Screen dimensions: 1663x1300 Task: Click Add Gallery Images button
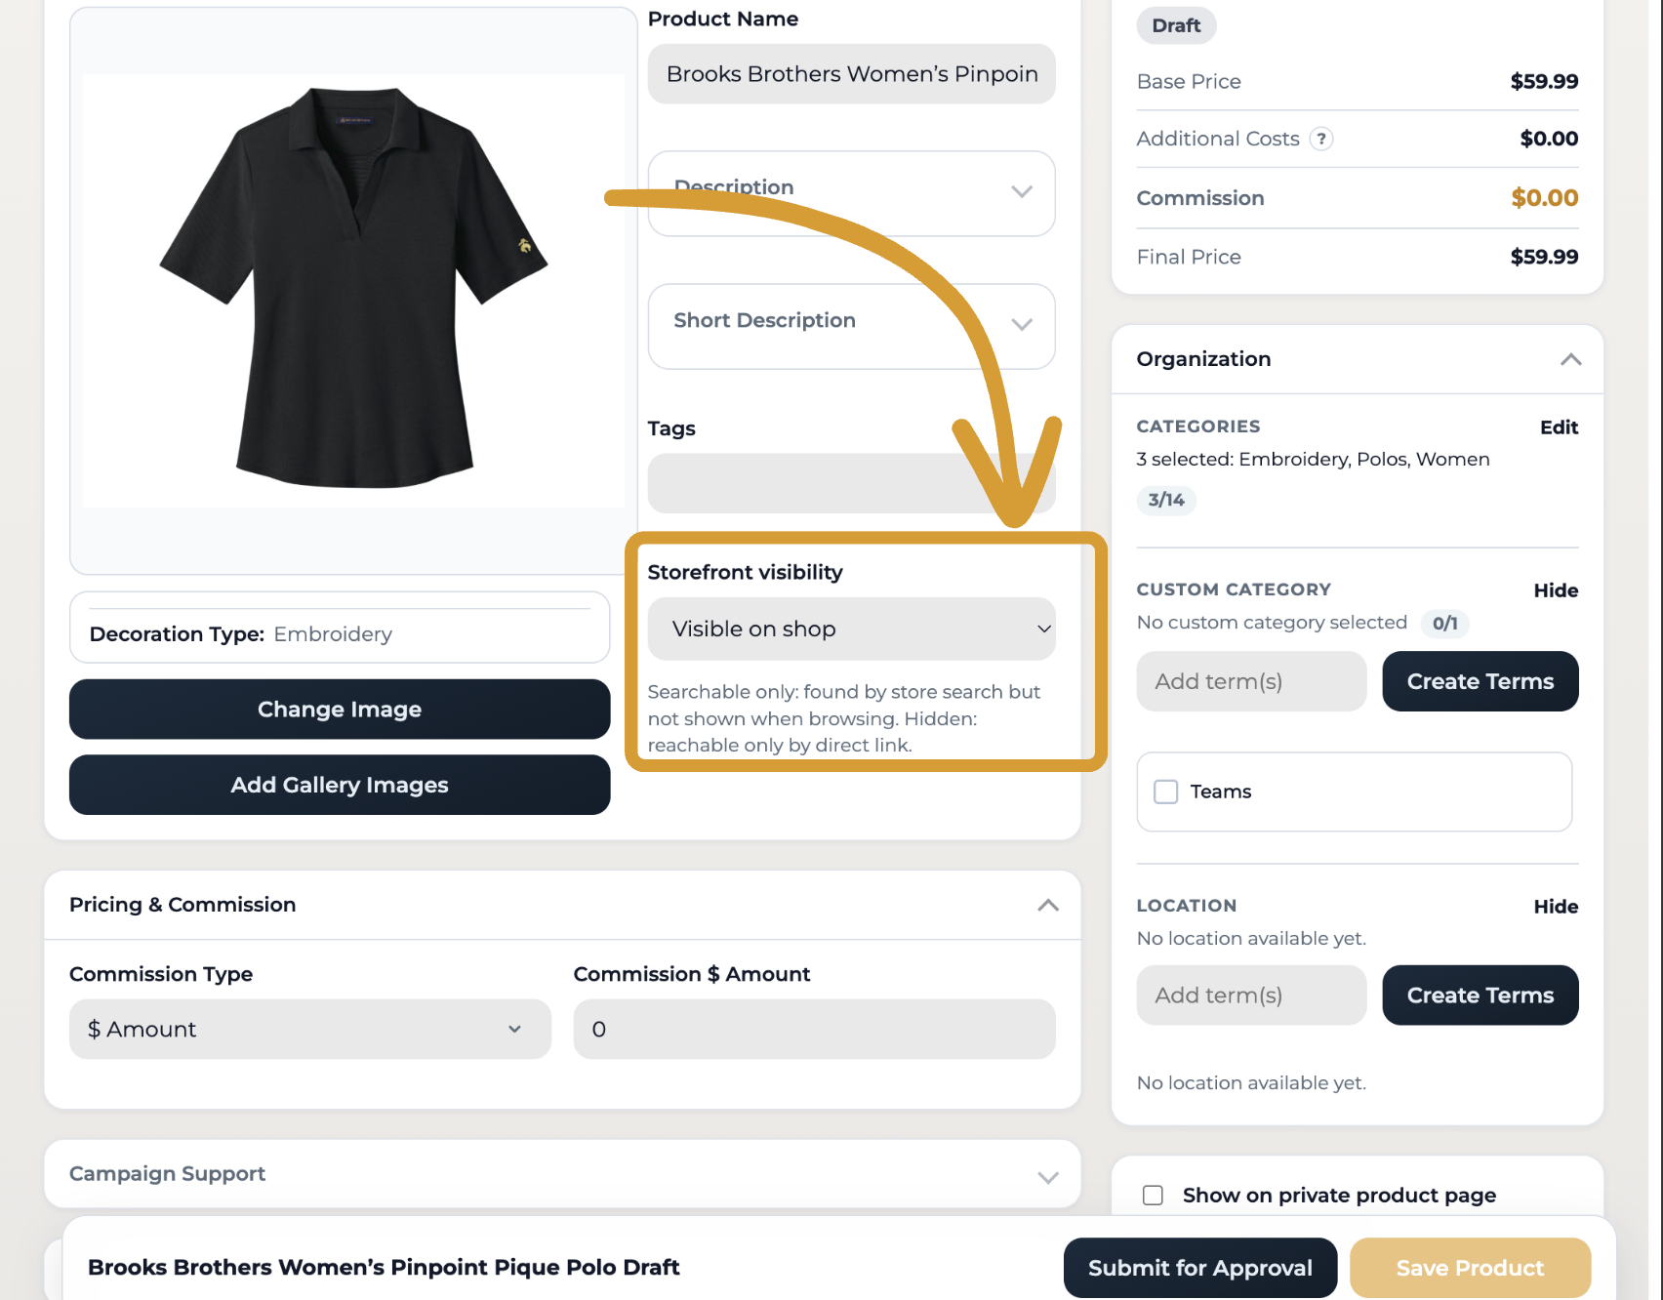(x=340, y=785)
